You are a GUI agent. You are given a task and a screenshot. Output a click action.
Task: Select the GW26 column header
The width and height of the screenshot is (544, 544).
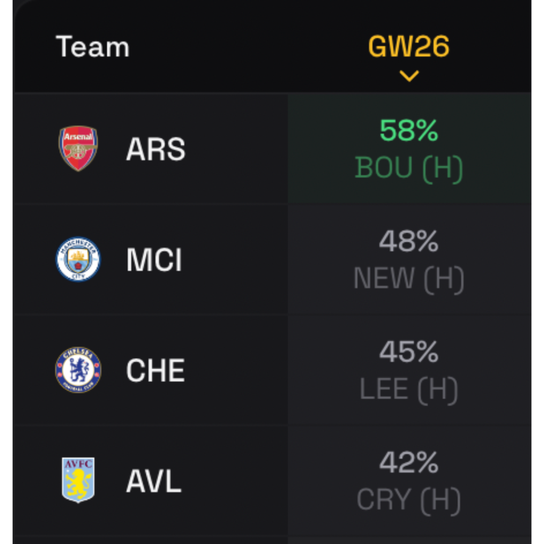(x=409, y=47)
